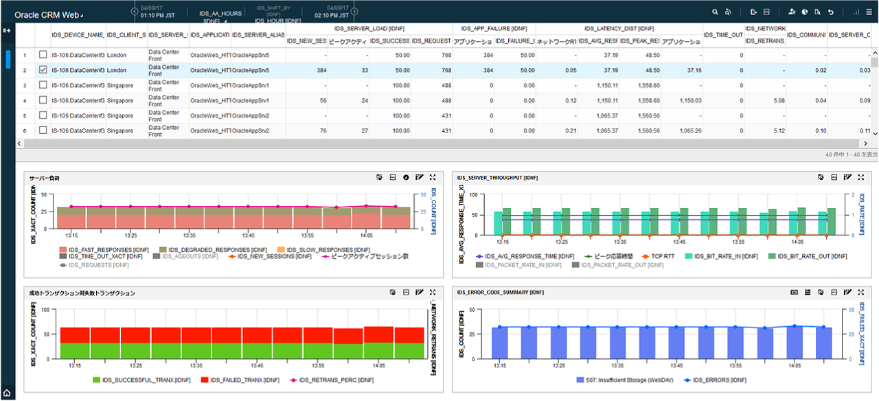Click the export icon in top toolbar

pos(753,12)
